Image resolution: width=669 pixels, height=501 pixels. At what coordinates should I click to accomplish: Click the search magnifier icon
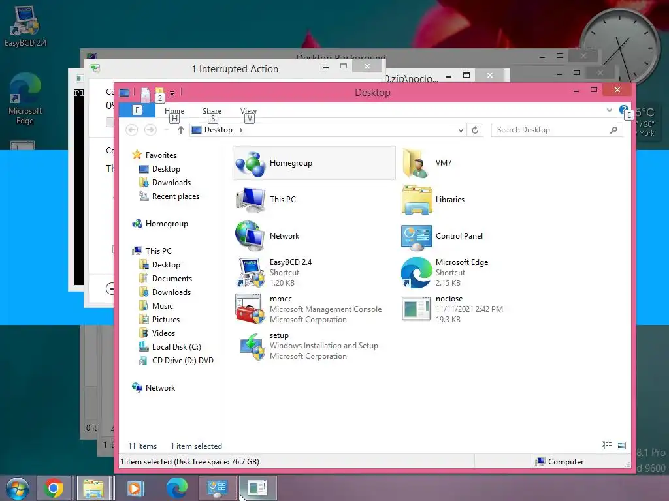(613, 130)
